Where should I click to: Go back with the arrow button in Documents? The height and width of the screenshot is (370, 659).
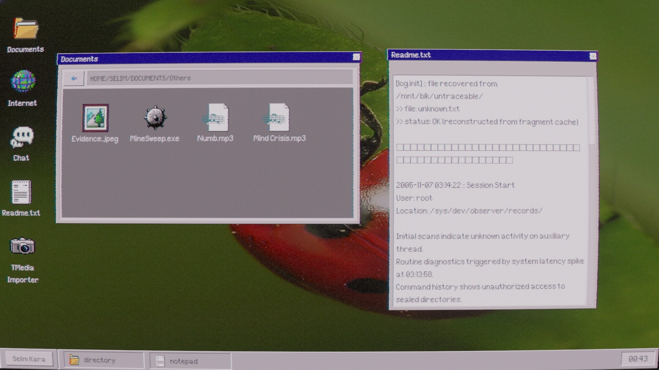click(74, 78)
